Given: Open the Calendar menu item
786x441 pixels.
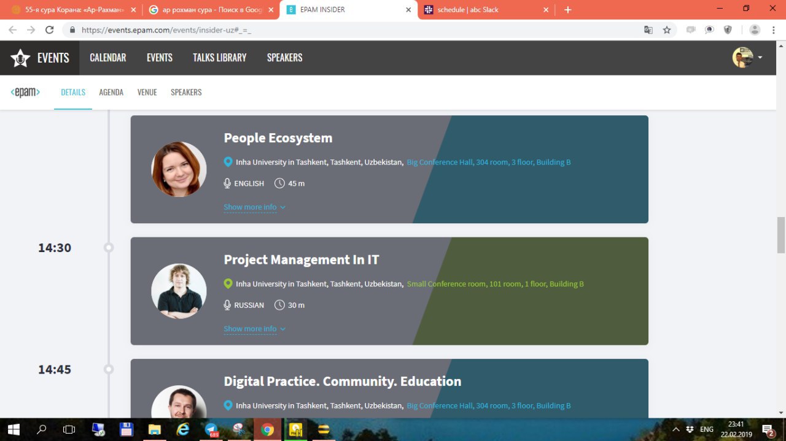Looking at the screenshot, I should 108,58.
